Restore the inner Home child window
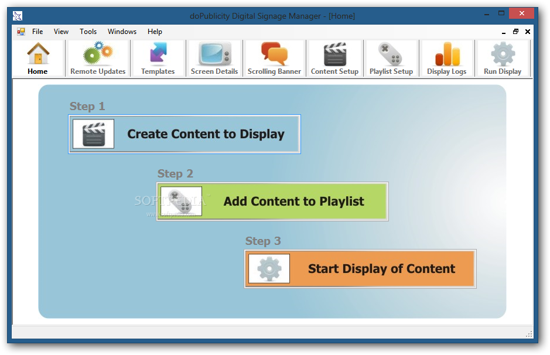The height and width of the screenshot is (355, 550). click(515, 32)
